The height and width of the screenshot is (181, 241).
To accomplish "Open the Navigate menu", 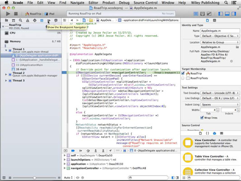I will tap(77, 3).
